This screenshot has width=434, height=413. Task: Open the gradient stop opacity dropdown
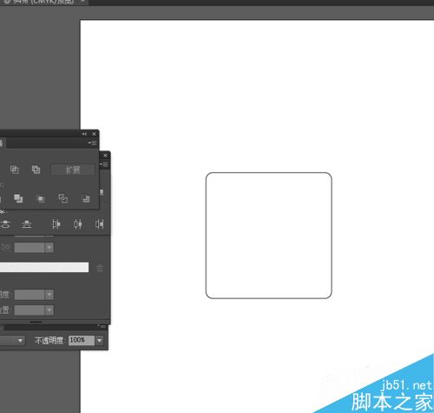click(49, 295)
